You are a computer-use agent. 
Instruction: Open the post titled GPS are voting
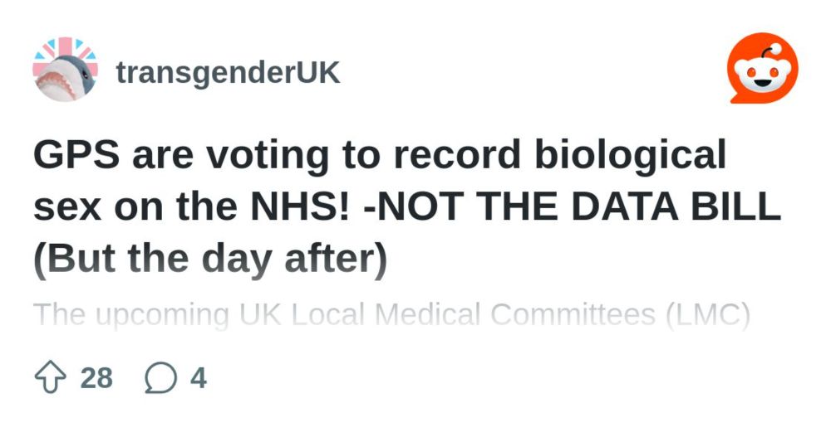(x=407, y=207)
